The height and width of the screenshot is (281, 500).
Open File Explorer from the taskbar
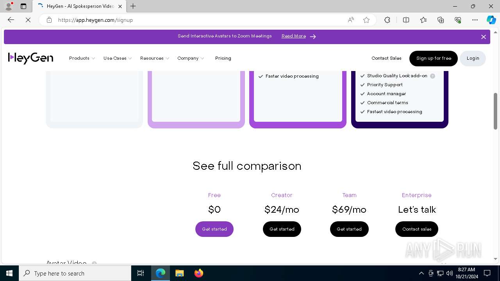coord(179,273)
